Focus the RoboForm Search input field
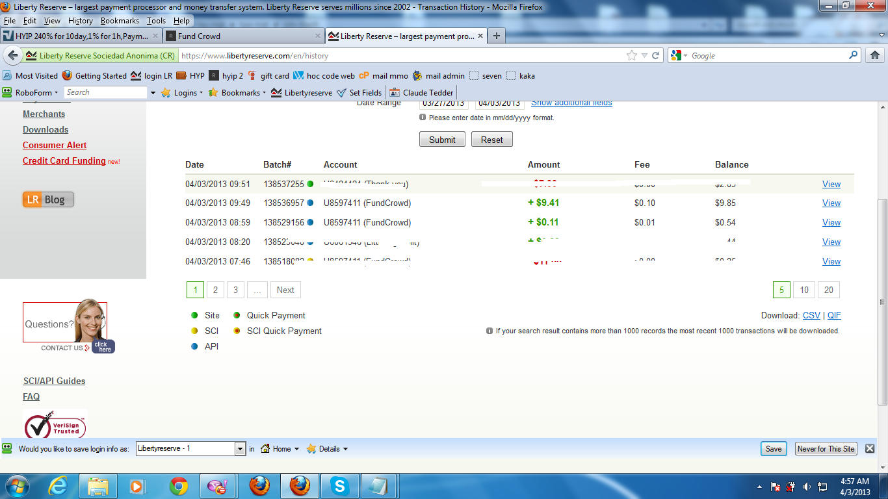The image size is (888, 499). (x=106, y=93)
